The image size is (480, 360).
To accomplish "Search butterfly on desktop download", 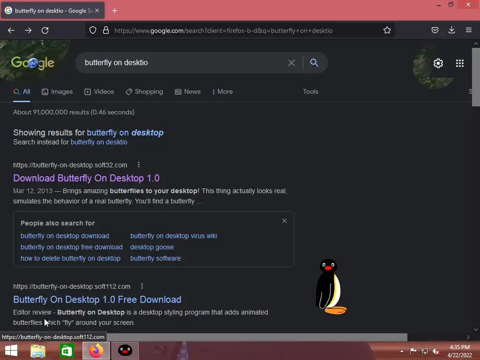I will [x=65, y=236].
